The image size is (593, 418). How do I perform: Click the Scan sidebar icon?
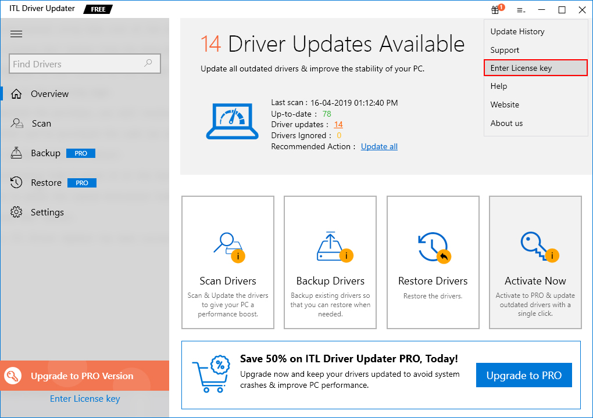pos(17,123)
